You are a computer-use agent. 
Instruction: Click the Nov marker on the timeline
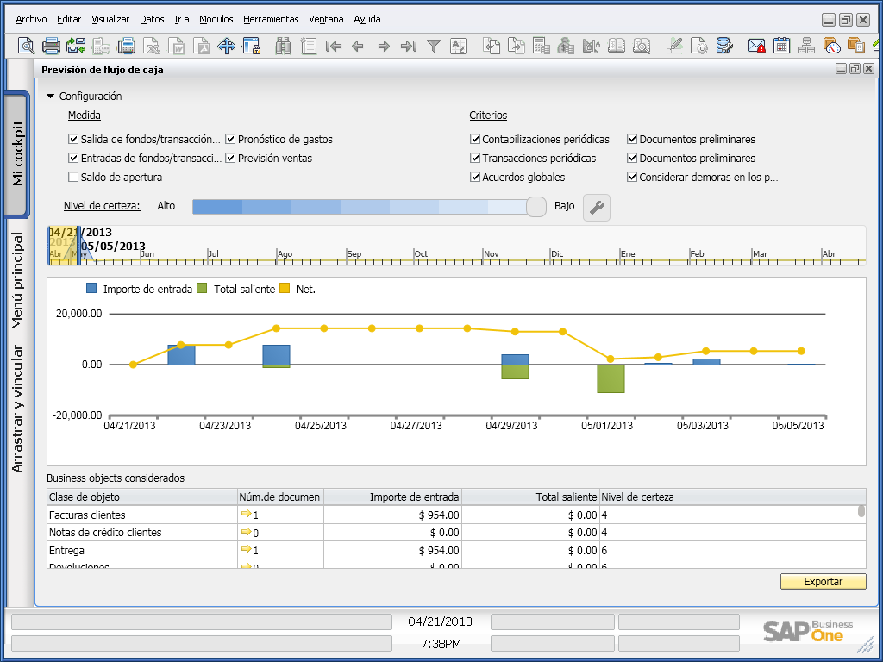(491, 254)
